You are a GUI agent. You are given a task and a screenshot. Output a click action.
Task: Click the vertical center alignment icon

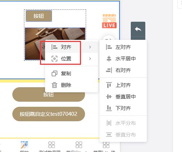click(109, 97)
